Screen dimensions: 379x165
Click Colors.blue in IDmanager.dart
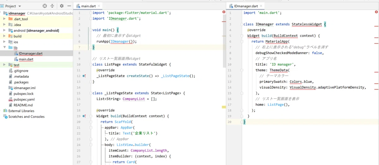(301, 82)
